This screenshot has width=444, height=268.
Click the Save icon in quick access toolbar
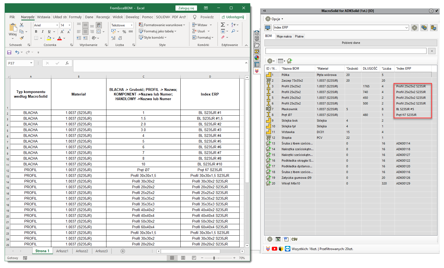(9, 52)
